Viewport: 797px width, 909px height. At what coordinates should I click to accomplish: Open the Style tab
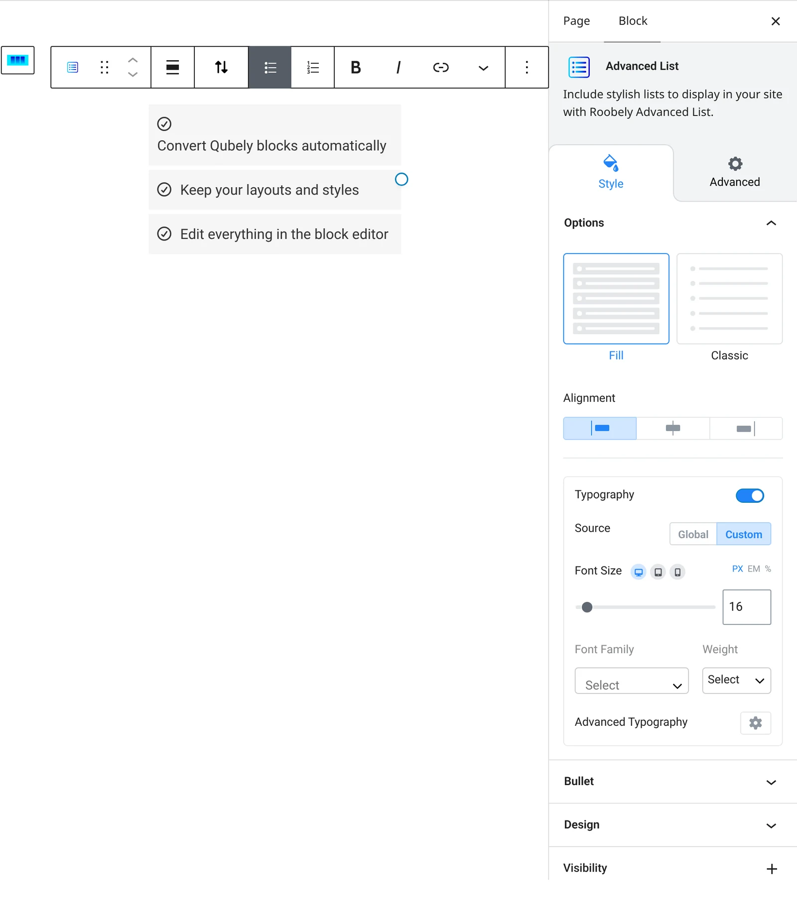(611, 173)
